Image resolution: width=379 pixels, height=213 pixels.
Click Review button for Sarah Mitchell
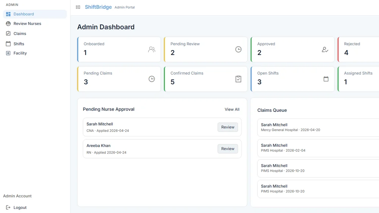[x=228, y=127]
